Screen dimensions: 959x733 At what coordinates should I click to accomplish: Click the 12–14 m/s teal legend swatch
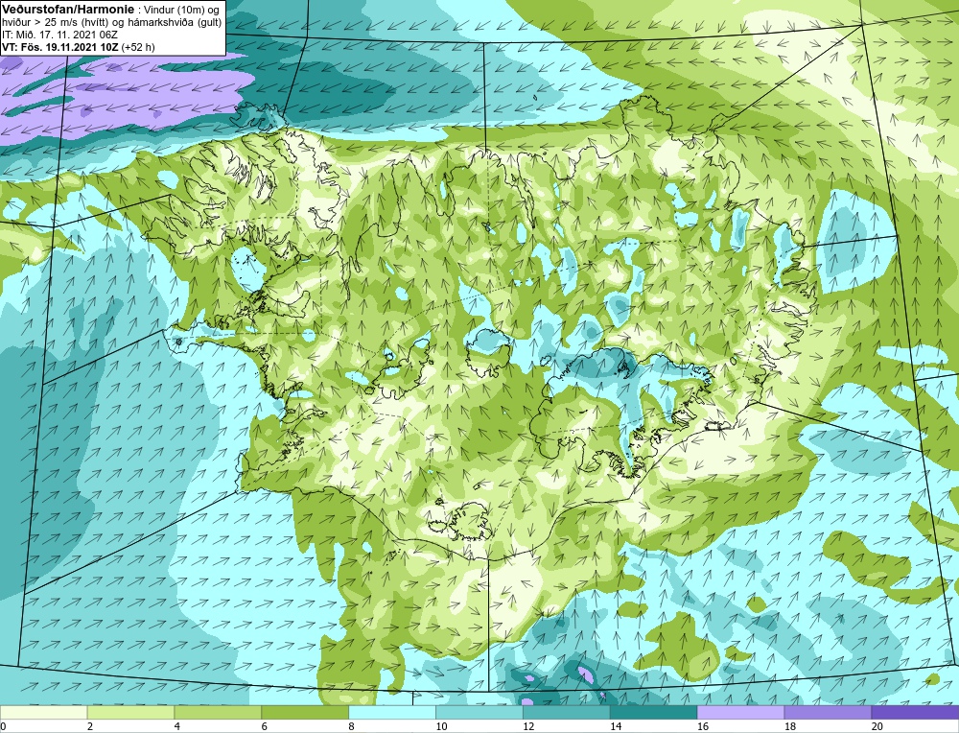click(567, 712)
